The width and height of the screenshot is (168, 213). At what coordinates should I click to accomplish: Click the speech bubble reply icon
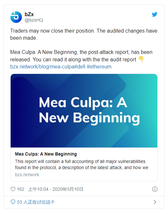coord(13,202)
